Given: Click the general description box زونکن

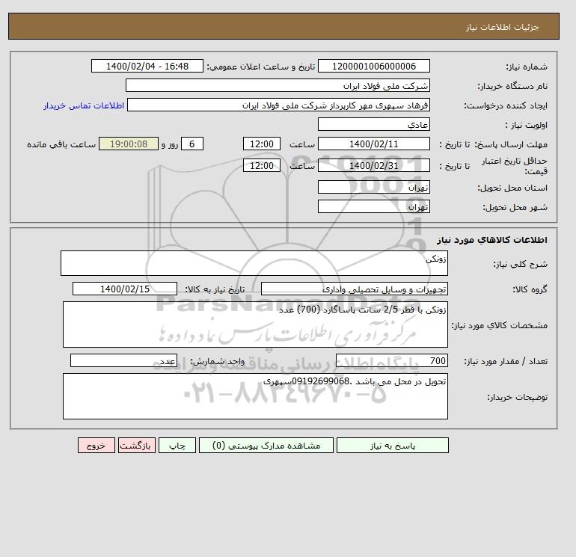Looking at the screenshot, I should coord(254,263).
